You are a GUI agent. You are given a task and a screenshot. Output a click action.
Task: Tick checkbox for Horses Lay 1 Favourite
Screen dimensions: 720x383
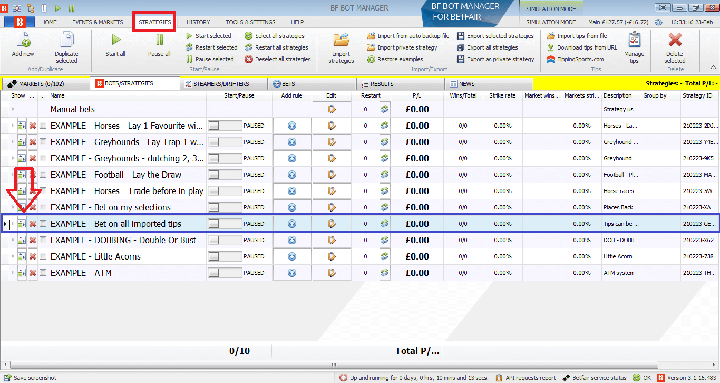(x=43, y=126)
